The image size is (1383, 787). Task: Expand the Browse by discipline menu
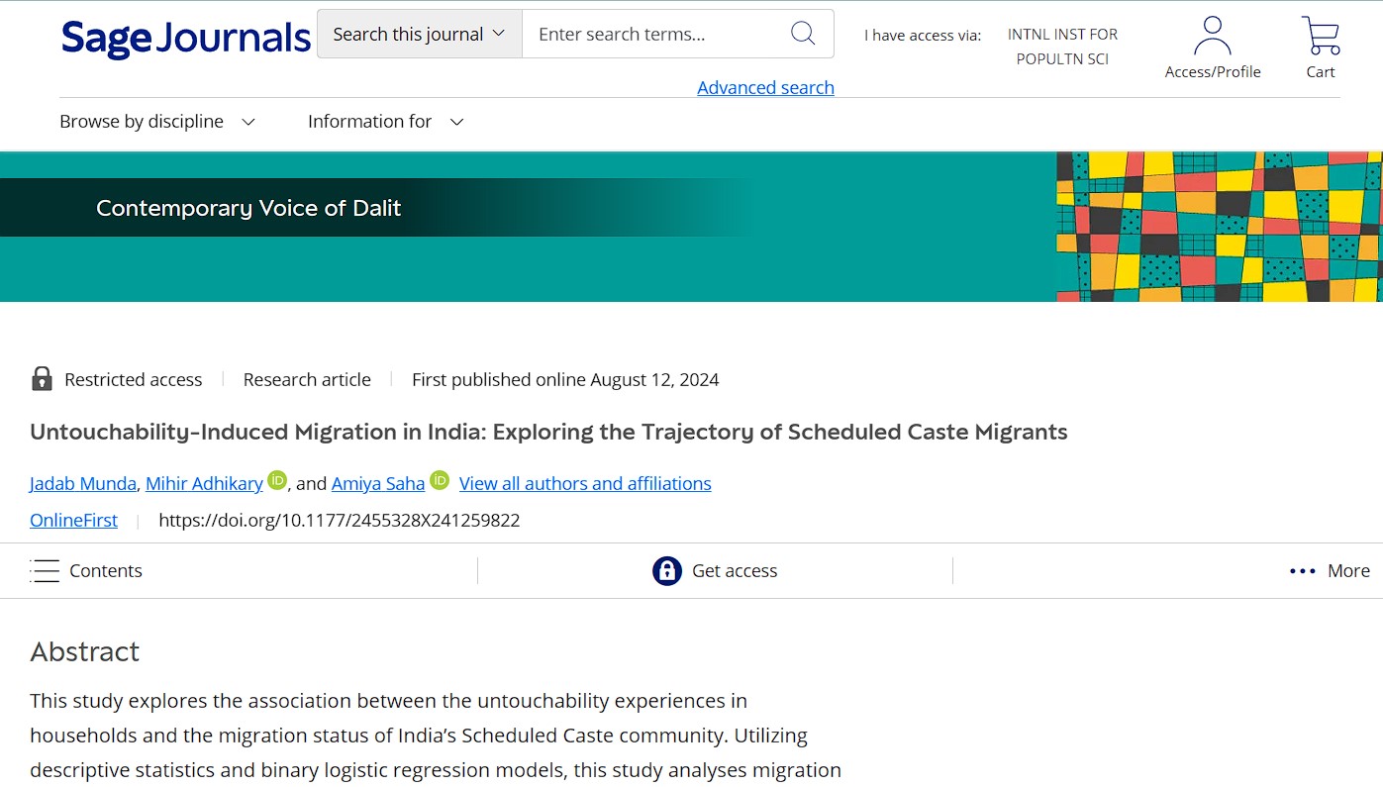point(156,121)
